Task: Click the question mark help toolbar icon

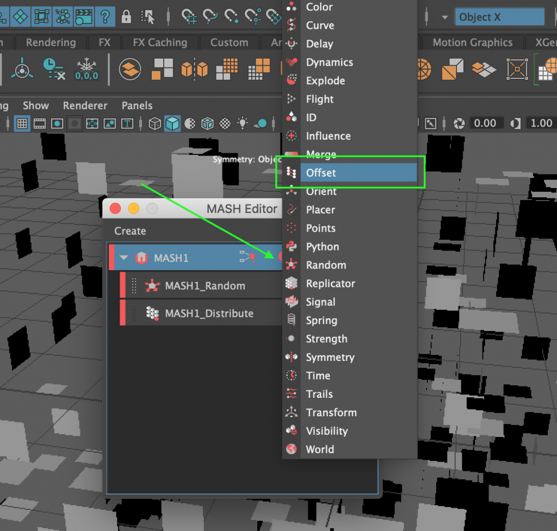Action: pos(105,16)
